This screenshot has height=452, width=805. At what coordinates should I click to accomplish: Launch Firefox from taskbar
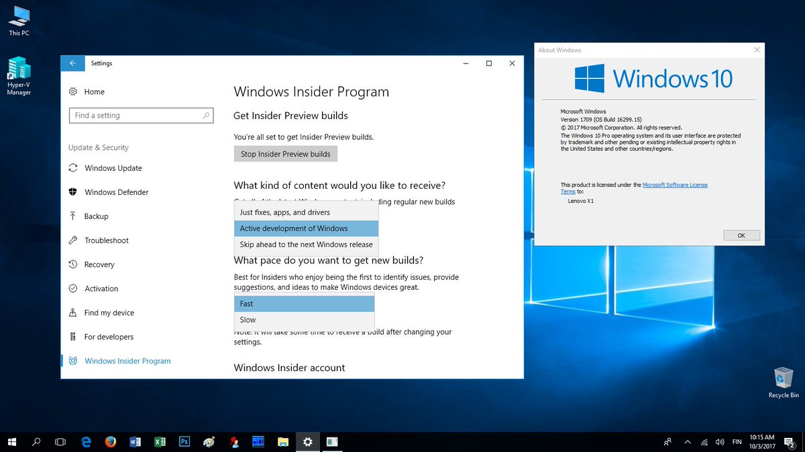111,442
